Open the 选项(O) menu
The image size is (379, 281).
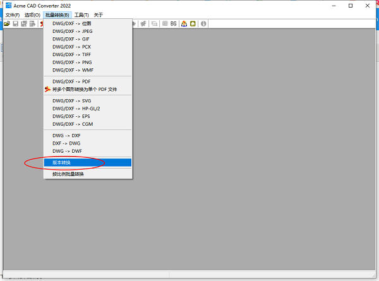coord(32,15)
